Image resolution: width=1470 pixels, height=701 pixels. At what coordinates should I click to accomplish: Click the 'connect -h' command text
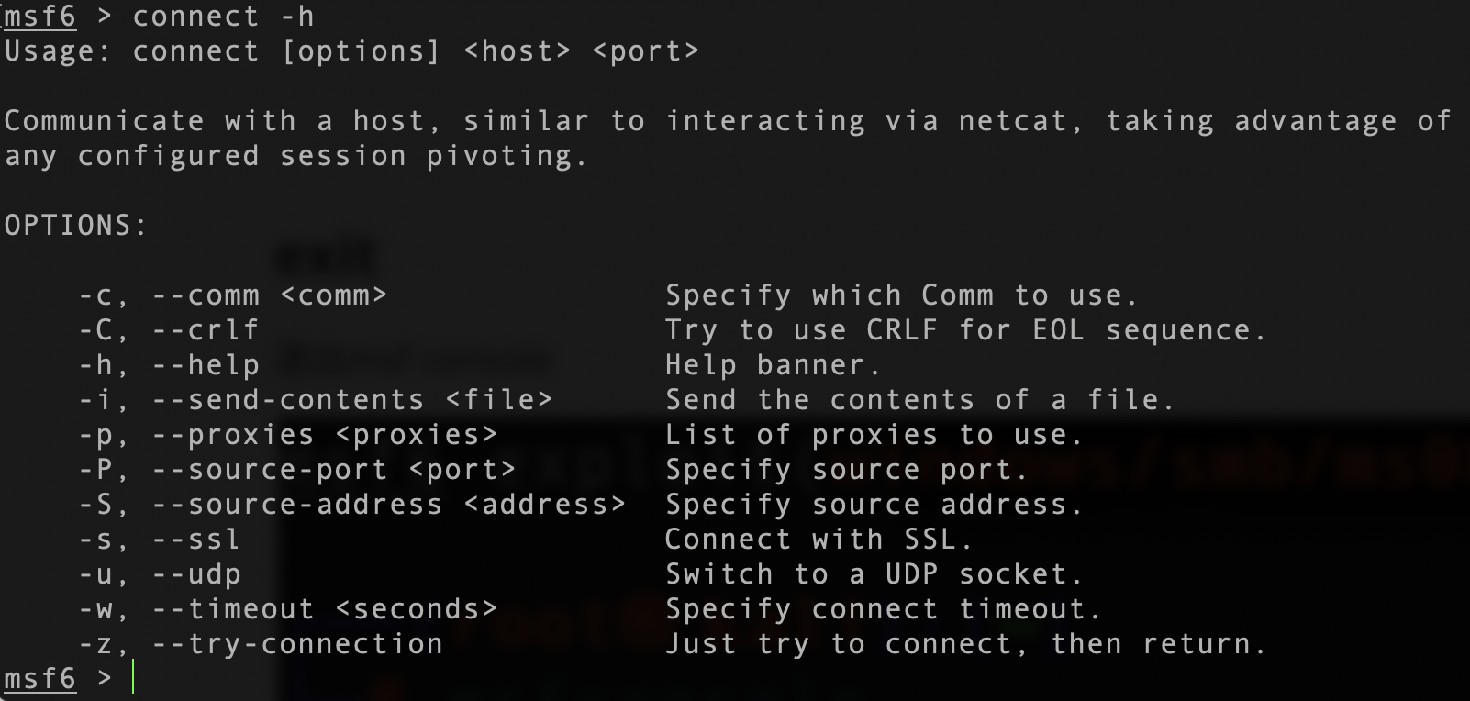tap(223, 17)
